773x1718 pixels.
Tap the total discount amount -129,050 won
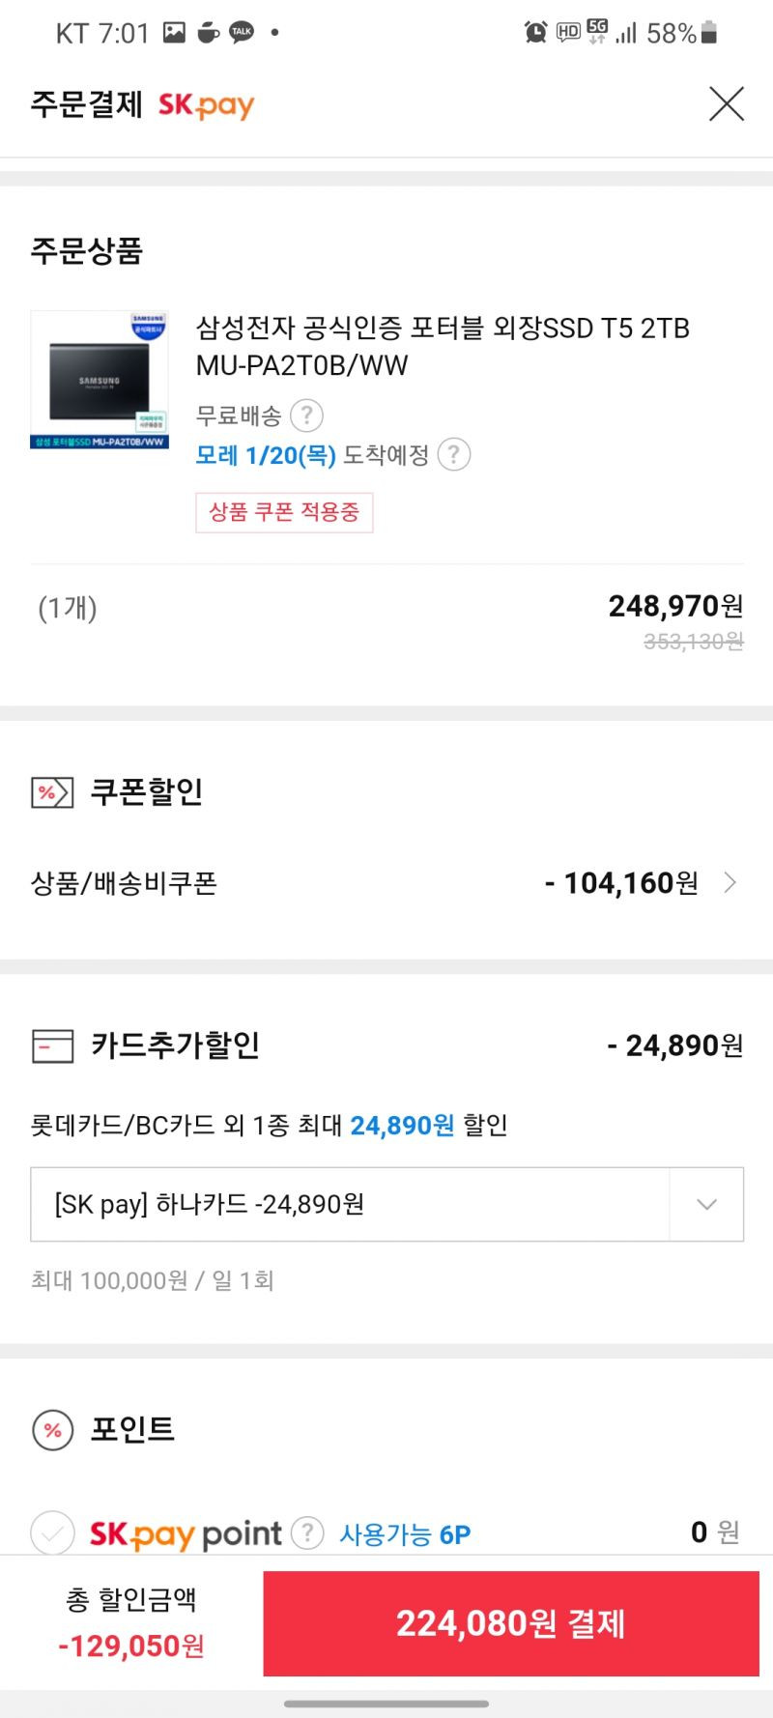131,1646
